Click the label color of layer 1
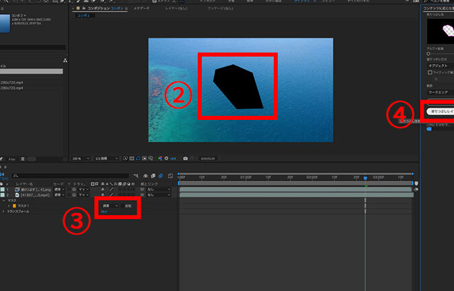454x291 pixels. [3, 189]
